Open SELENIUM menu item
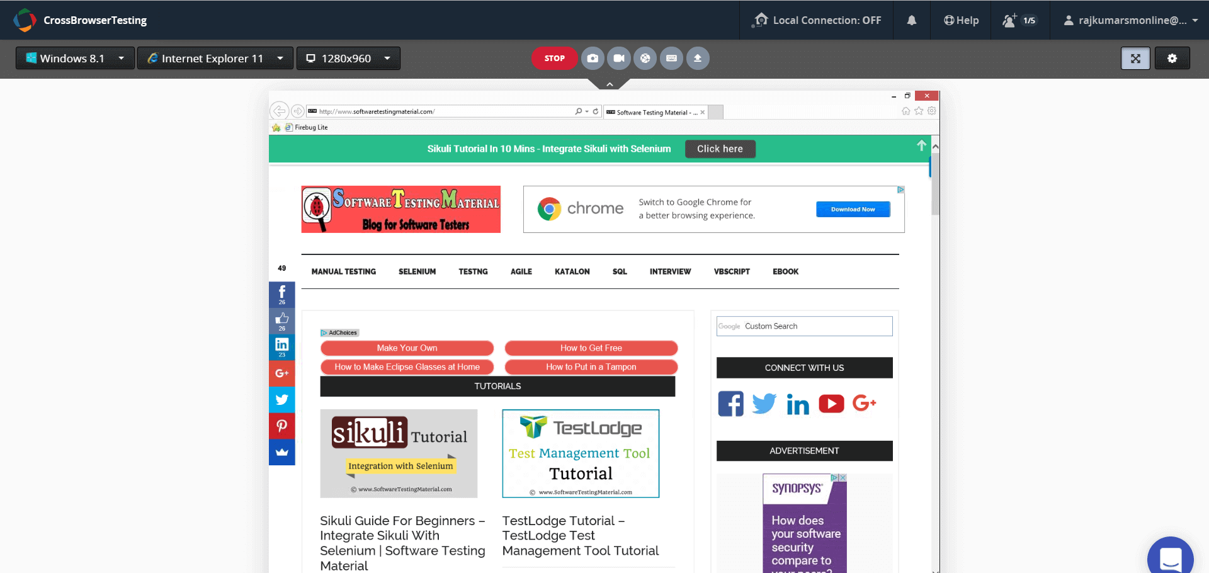Screen dimensions: 1209x573 pyautogui.click(x=417, y=271)
